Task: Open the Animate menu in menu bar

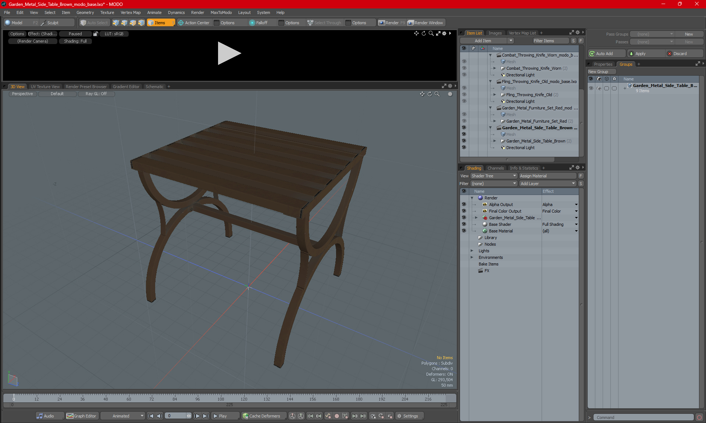Action: [153, 12]
